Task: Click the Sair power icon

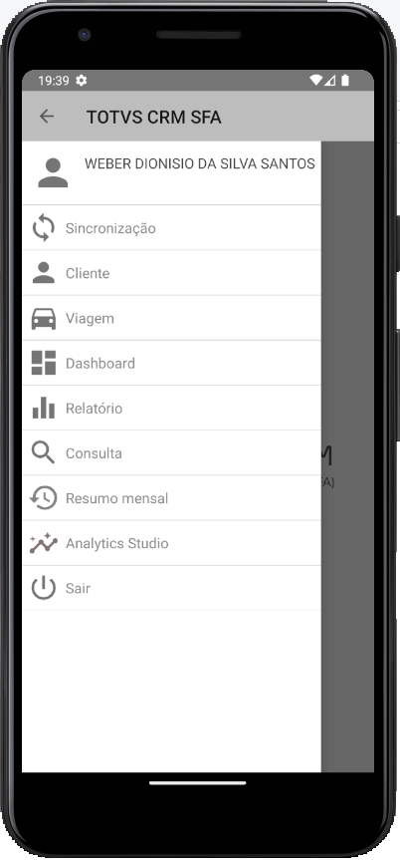Action: click(x=44, y=588)
